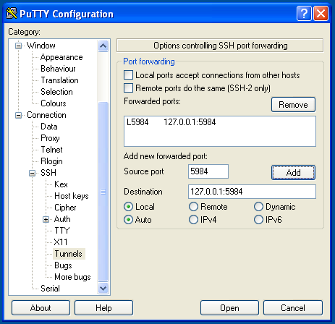The height and width of the screenshot is (324, 335).
Task: Select Window in the category tree
Action: click(x=41, y=46)
